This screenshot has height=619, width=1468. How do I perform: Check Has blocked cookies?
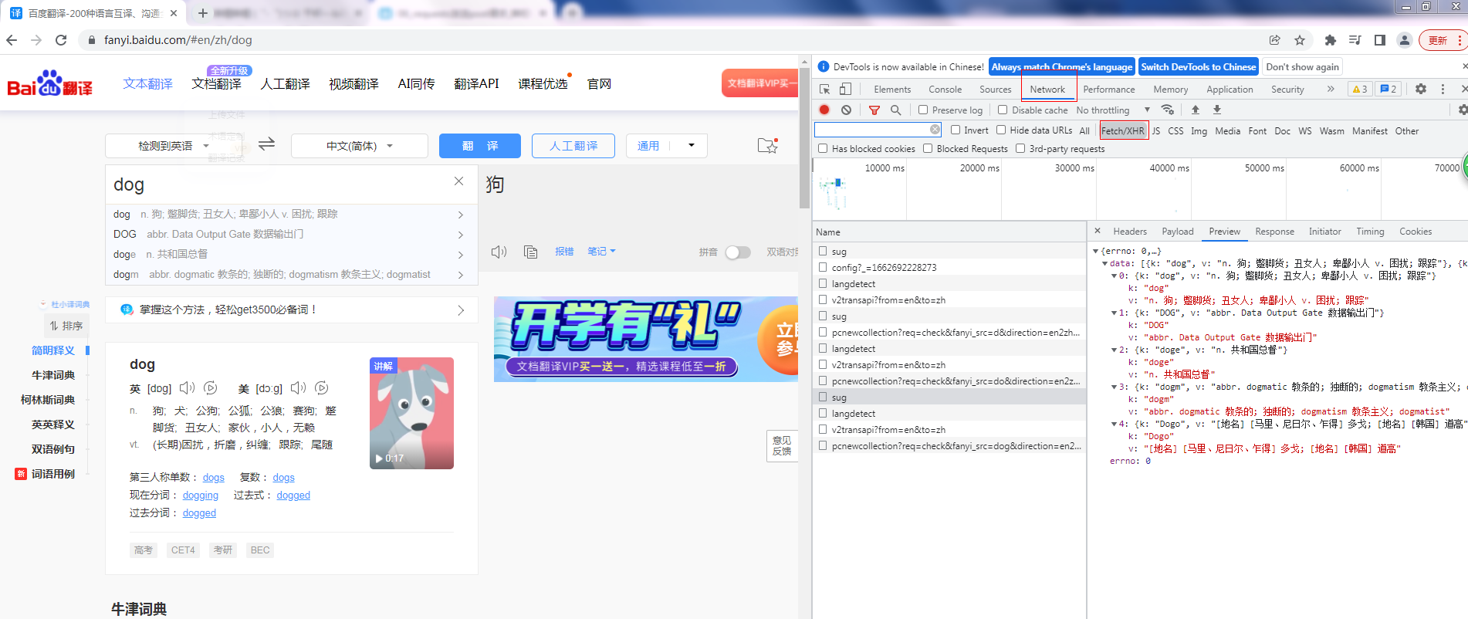click(823, 148)
